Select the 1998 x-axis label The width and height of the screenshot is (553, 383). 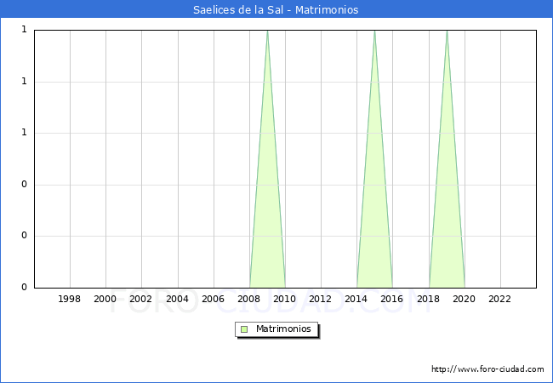tap(70, 299)
